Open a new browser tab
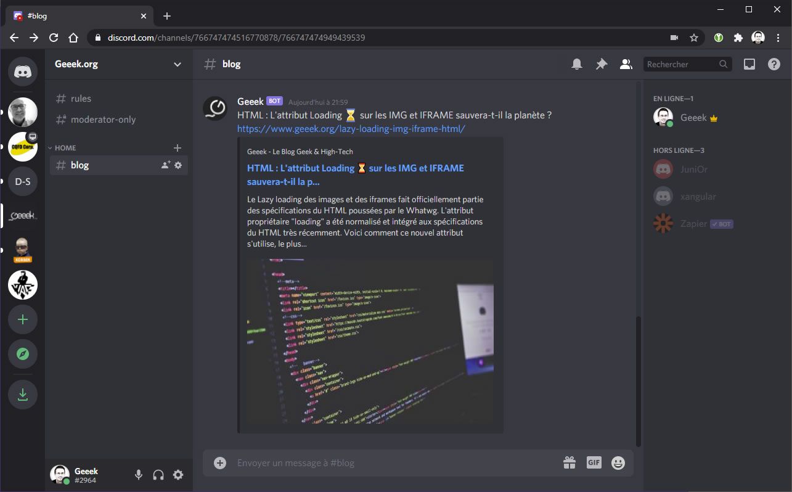The height and width of the screenshot is (492, 792). pos(167,16)
